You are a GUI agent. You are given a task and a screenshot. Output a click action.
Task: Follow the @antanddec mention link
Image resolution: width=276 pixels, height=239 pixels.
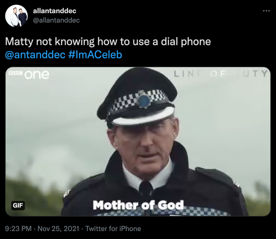click(35, 55)
